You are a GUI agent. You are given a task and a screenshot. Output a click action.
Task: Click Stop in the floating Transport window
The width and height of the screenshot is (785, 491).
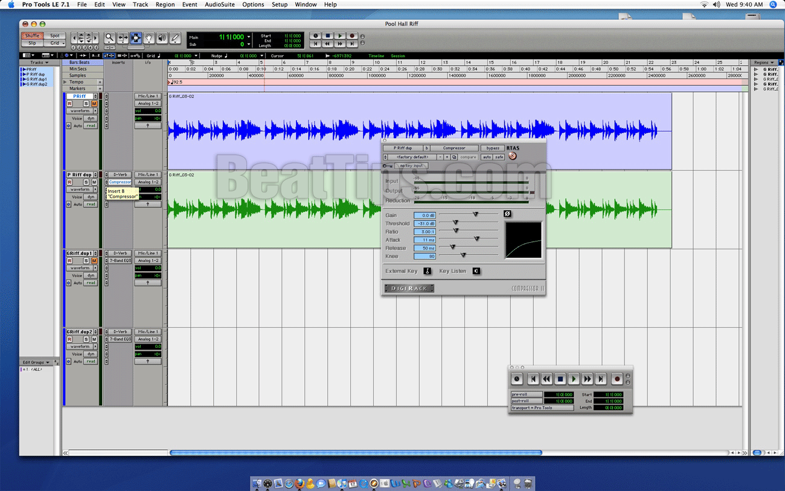click(560, 379)
